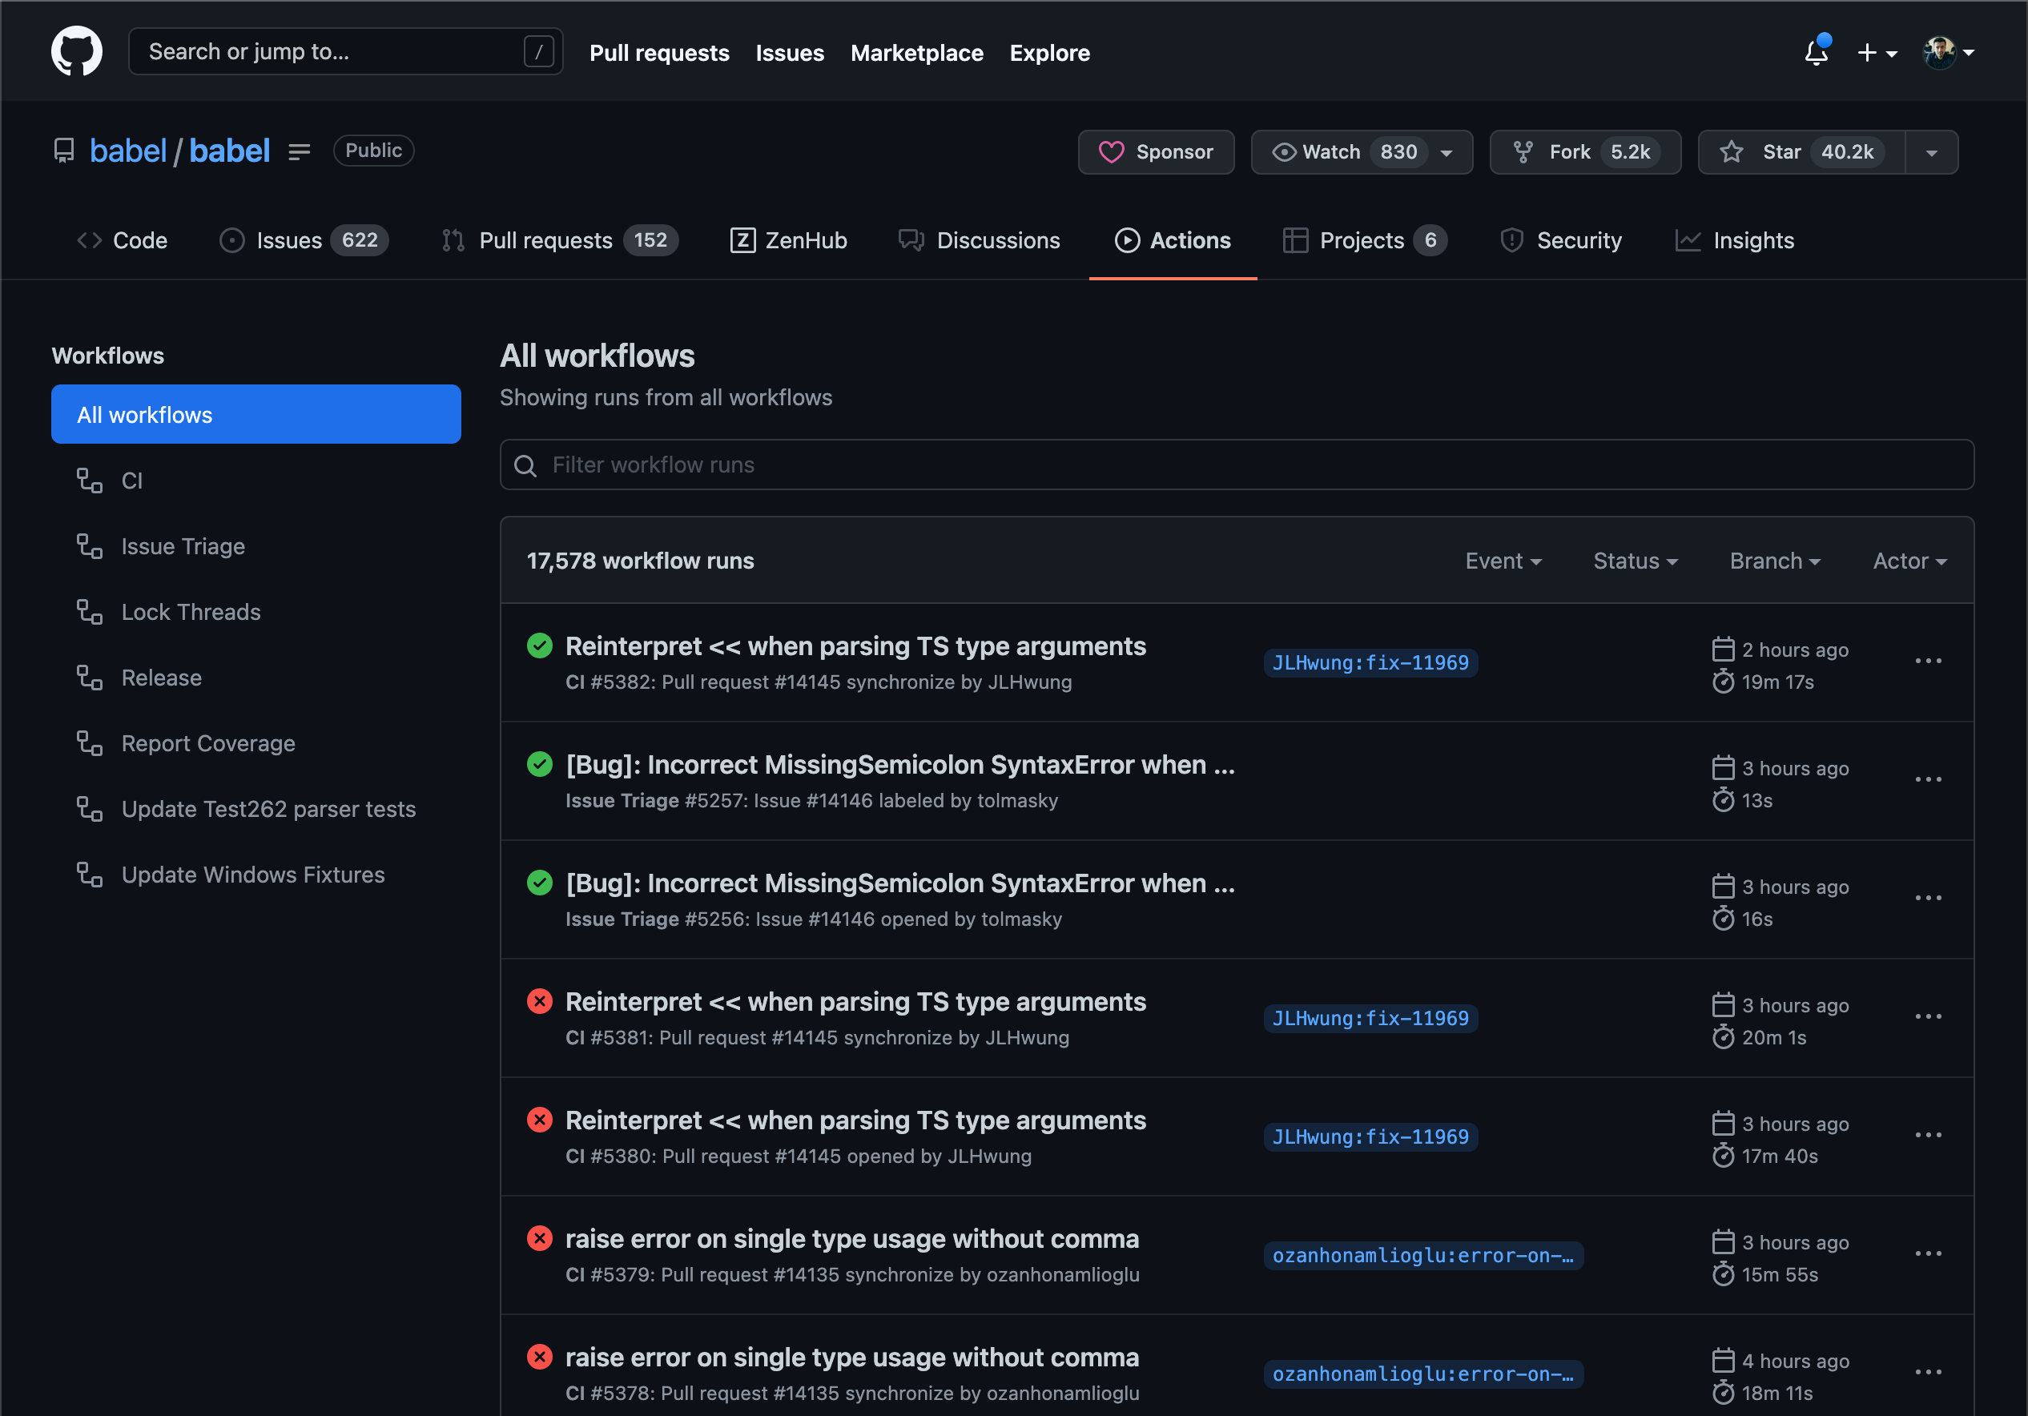Open the repository file list icon beside babel

click(300, 152)
